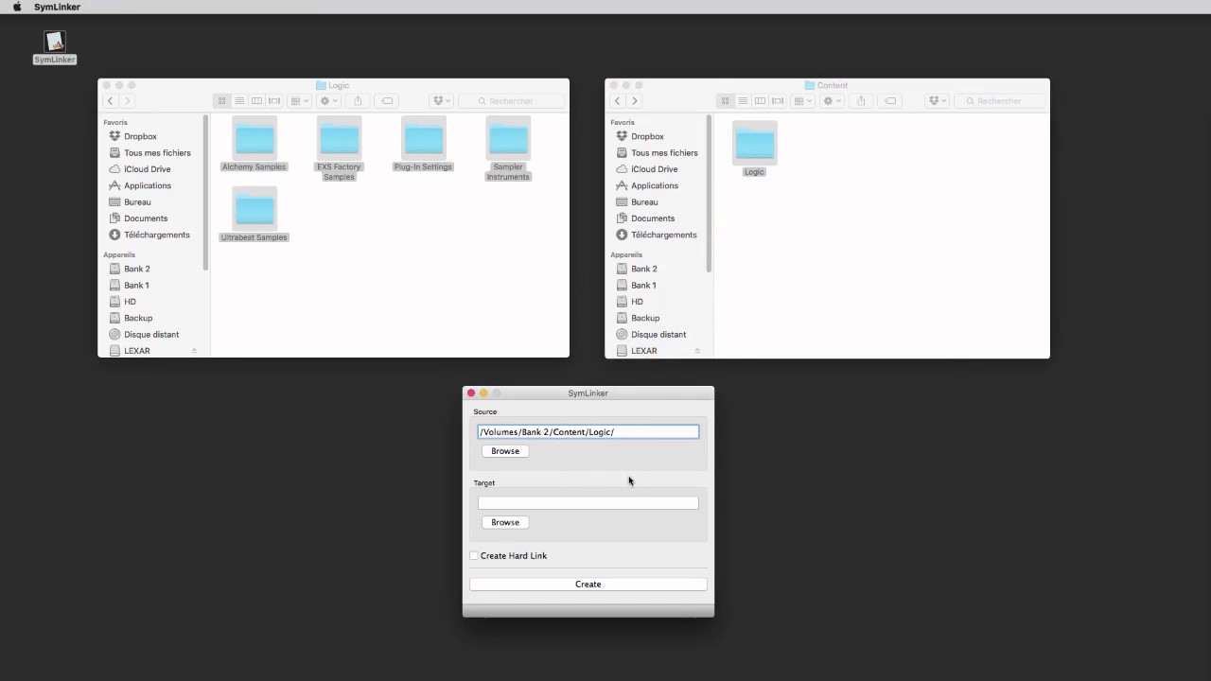Open the gear action menu in Content window

832,101
